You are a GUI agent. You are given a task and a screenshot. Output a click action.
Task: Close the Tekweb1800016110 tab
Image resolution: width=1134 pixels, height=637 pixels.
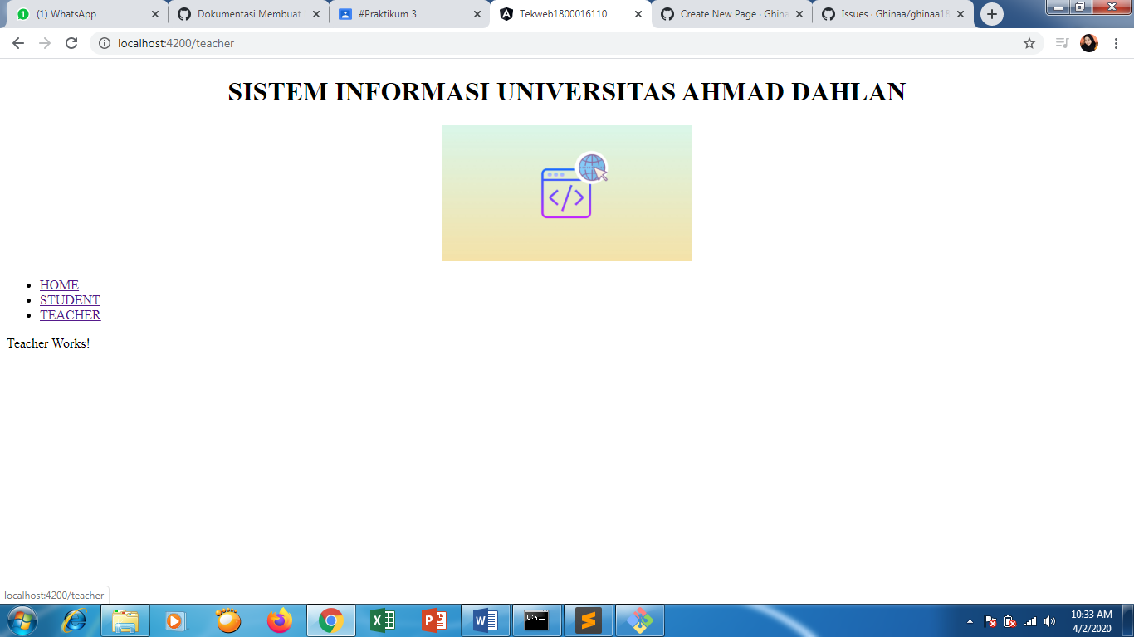638,14
